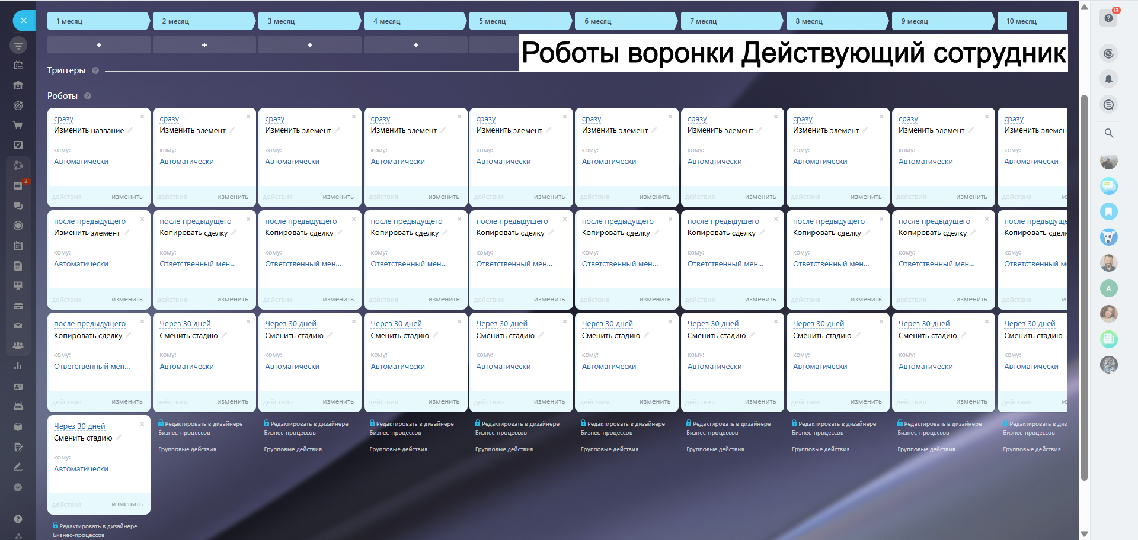Viewport: 1138px width, 540px height.
Task: Select the 1 месяц stage tab
Action: pos(98,21)
